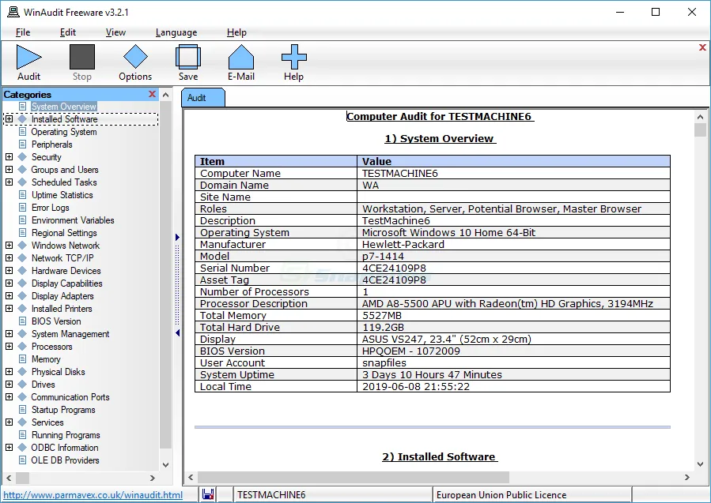Click the Categories horizontal scroll right arrow

(x=153, y=478)
